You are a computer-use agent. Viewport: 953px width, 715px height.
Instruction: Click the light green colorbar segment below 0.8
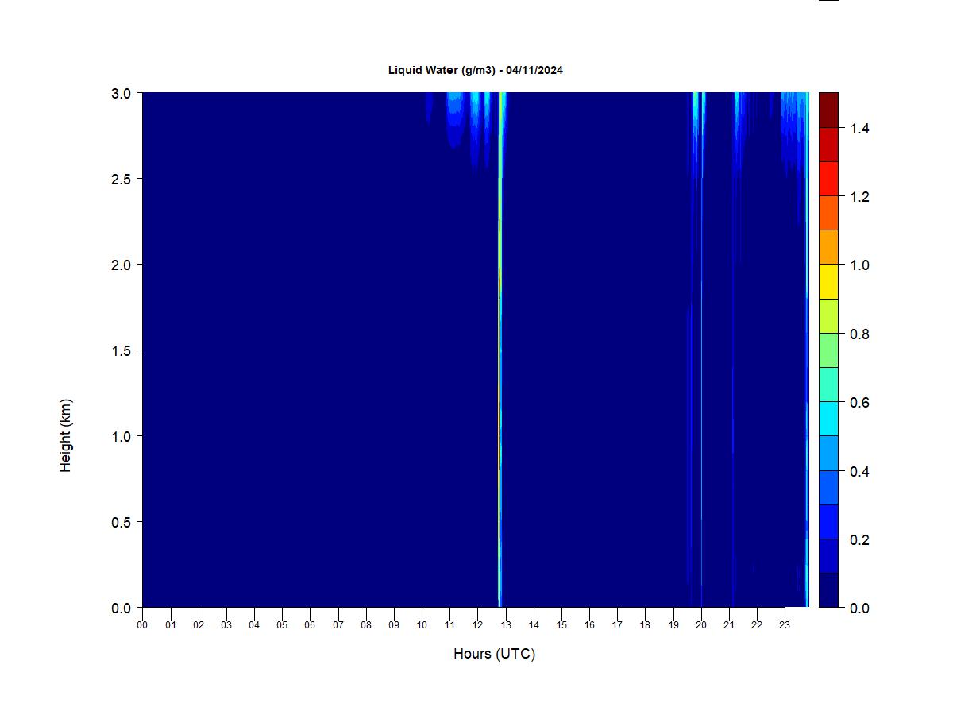(828, 350)
